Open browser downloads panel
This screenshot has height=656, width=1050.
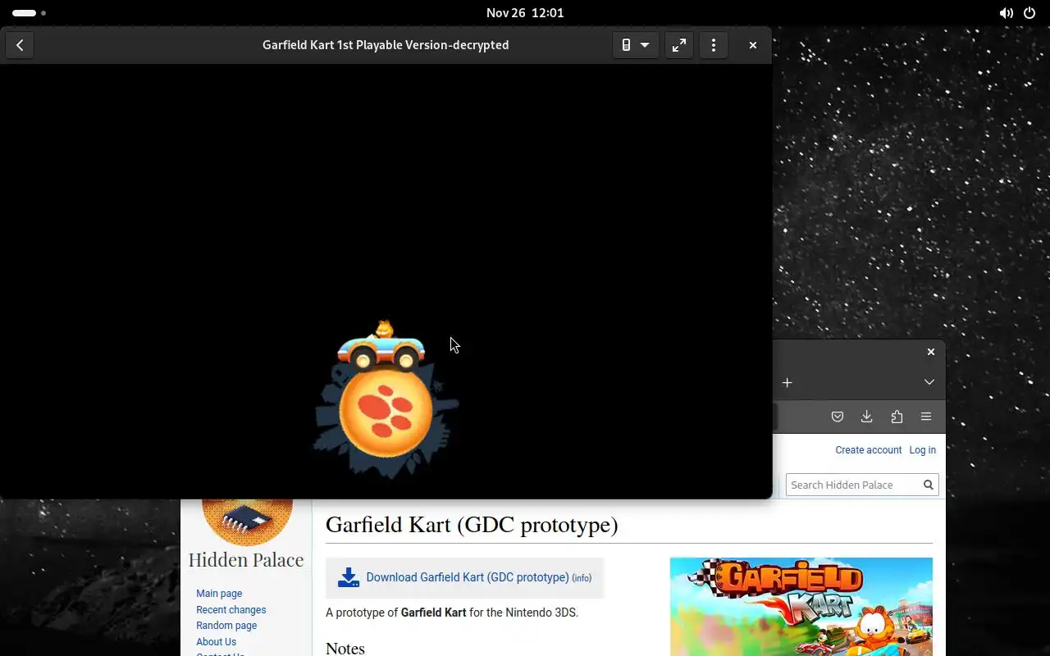[867, 417]
